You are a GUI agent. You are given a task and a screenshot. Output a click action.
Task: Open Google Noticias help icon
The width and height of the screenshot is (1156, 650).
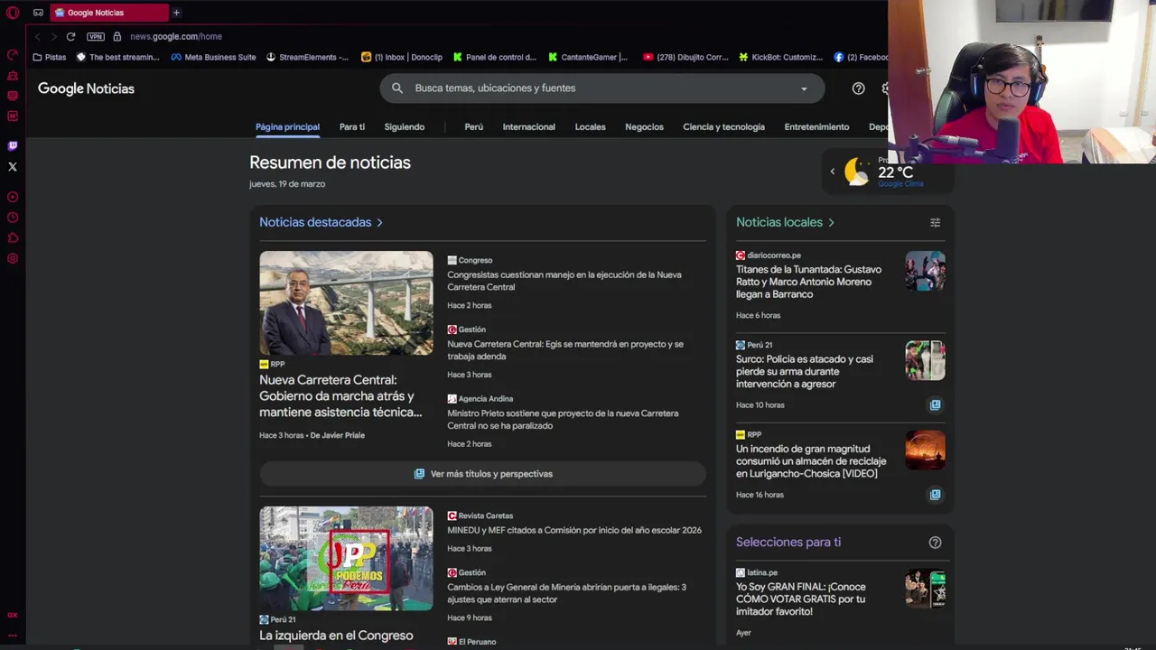pos(859,88)
